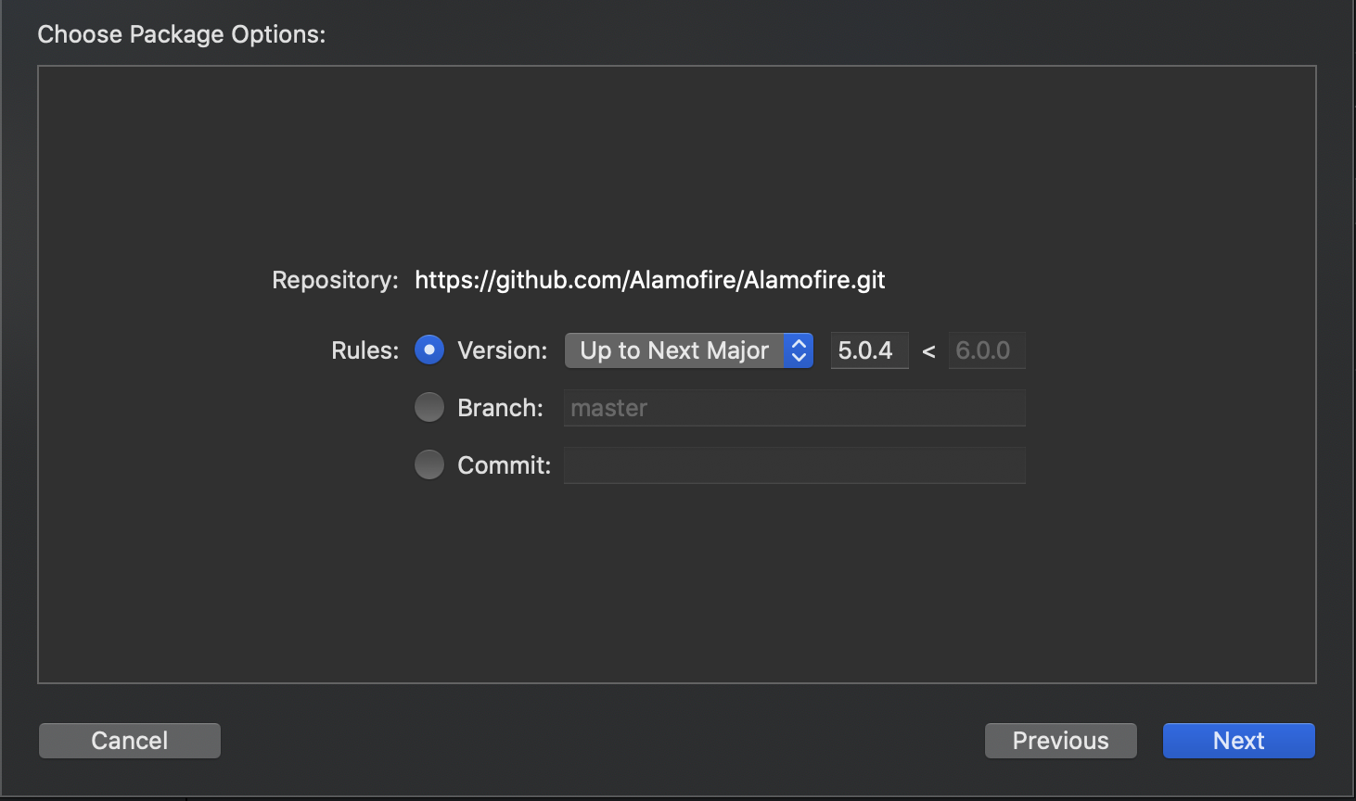The height and width of the screenshot is (801, 1356).
Task: Select the Version rule radio button
Action: click(x=429, y=350)
